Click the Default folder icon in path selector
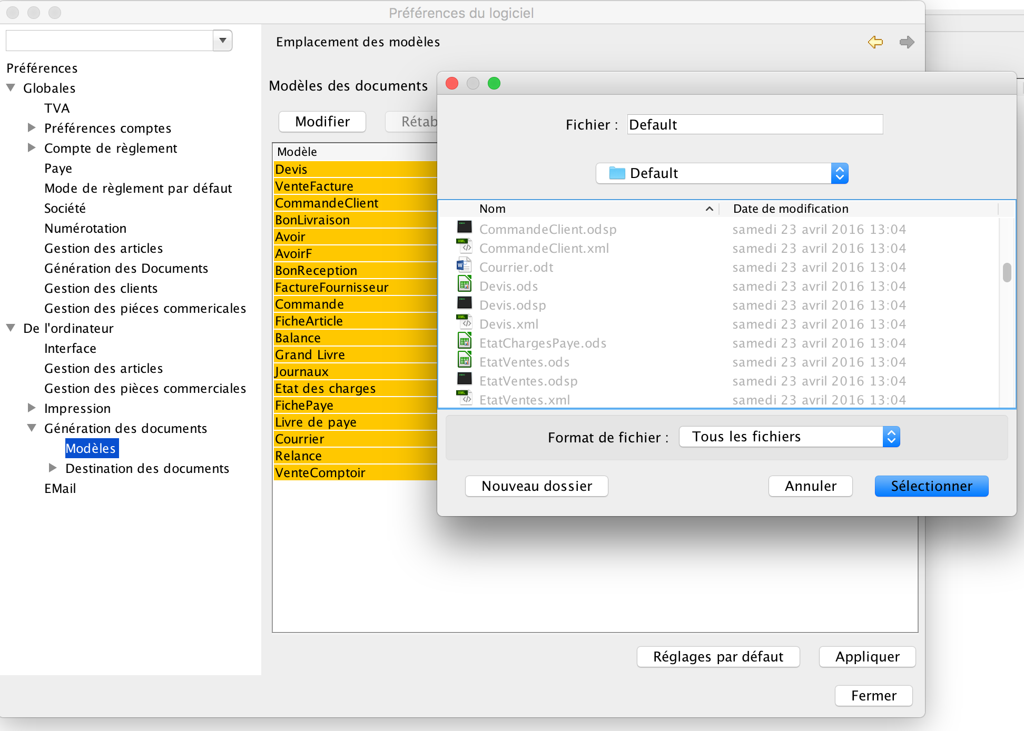 click(617, 173)
